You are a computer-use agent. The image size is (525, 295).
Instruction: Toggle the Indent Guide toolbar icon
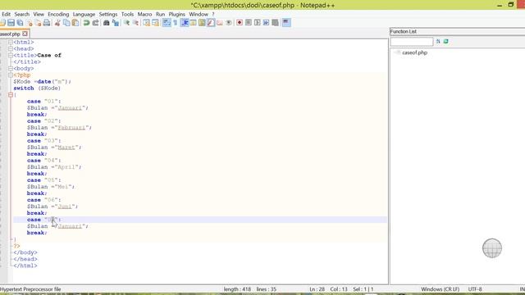pos(184,23)
